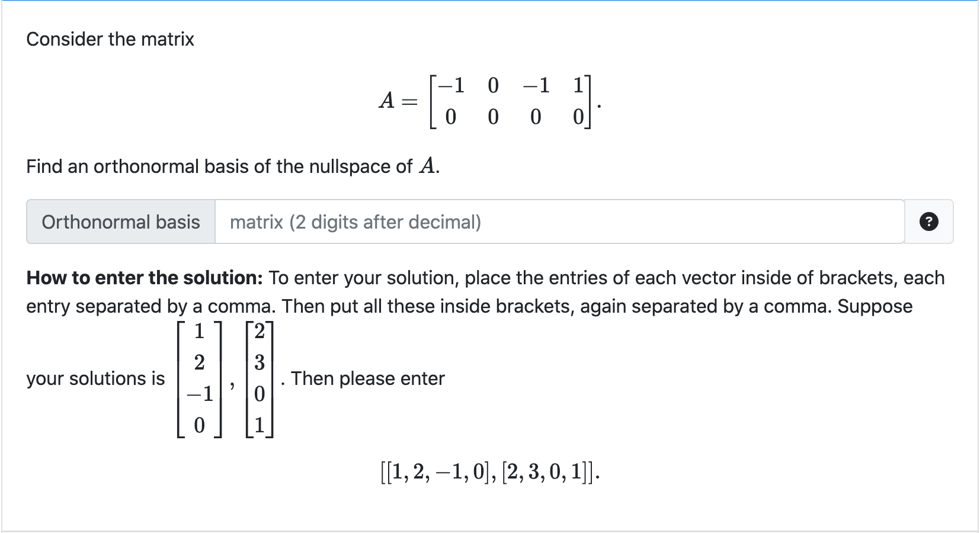This screenshot has height=533, width=980.
Task: Click the matrix A equation display
Action: coord(489,101)
